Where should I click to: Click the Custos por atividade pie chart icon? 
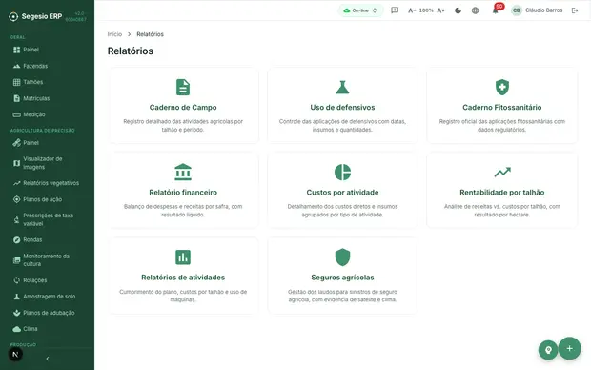[x=342, y=173]
